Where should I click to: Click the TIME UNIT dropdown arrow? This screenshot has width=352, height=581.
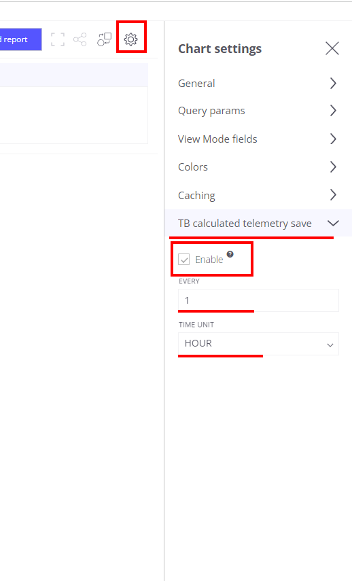330,345
